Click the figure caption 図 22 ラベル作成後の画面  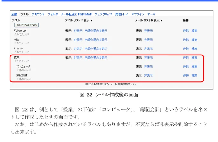click(x=109, y=95)
